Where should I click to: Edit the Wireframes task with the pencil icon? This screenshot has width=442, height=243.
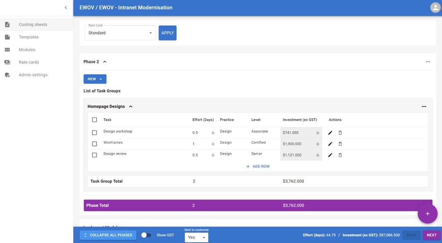[x=330, y=144]
